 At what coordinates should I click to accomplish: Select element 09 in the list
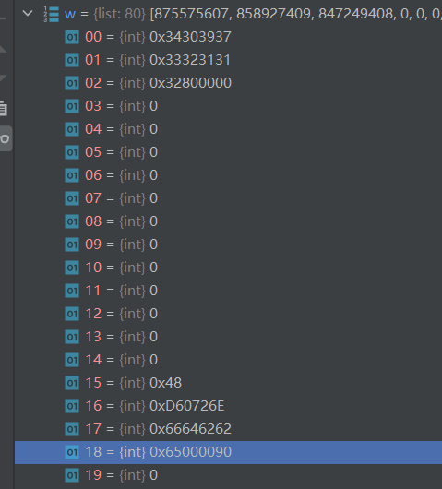228,244
